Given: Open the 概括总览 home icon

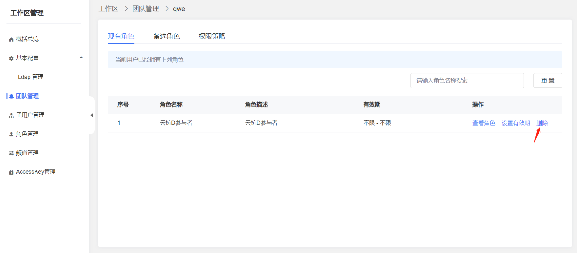Looking at the screenshot, I should point(11,39).
